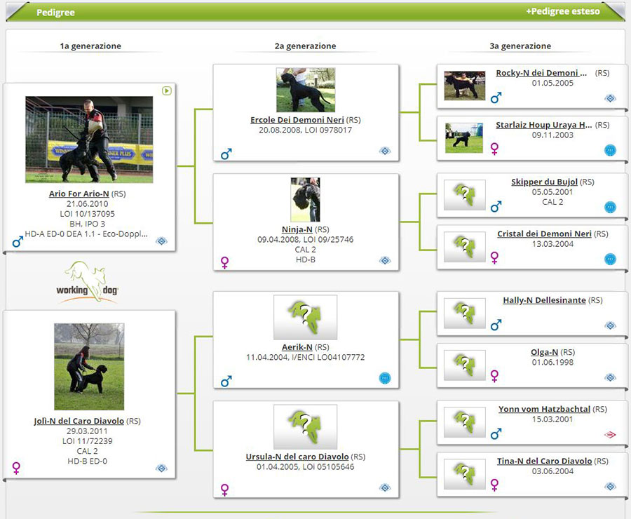Viewport: 631px width, 519px height.
Task: Click the male symbol on Skipper du Bujol card
Action: tap(496, 207)
